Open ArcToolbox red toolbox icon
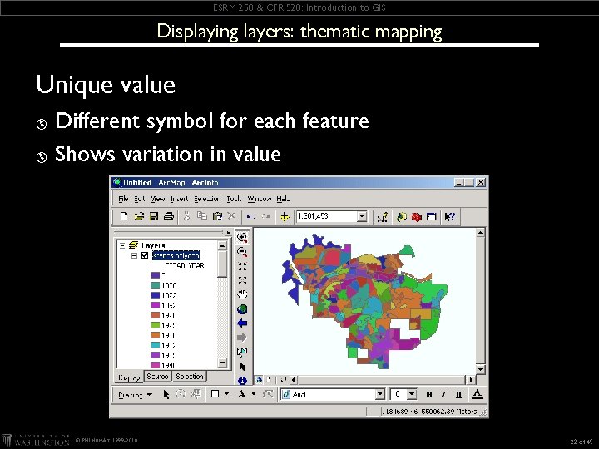 (417, 217)
